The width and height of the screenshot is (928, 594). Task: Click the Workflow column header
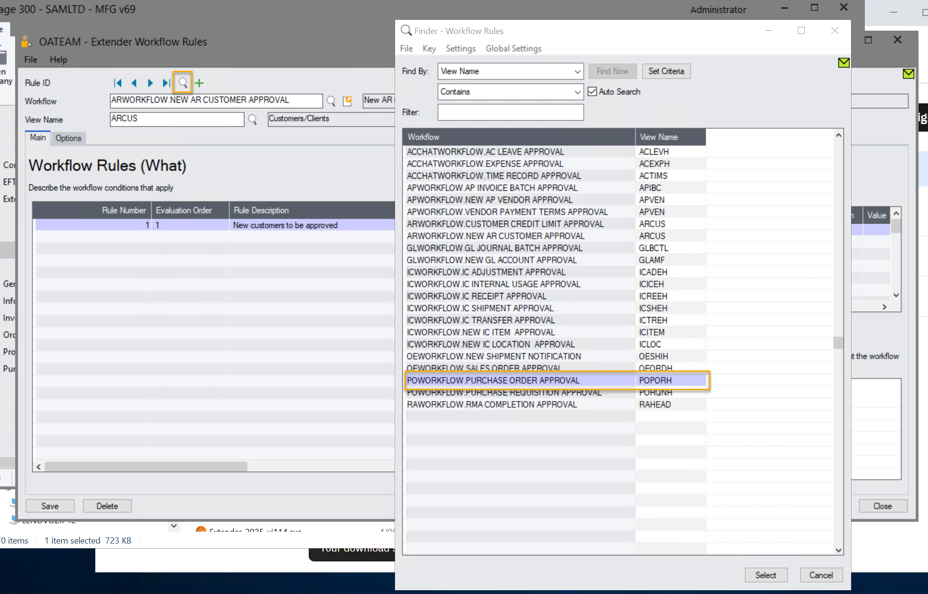(519, 137)
